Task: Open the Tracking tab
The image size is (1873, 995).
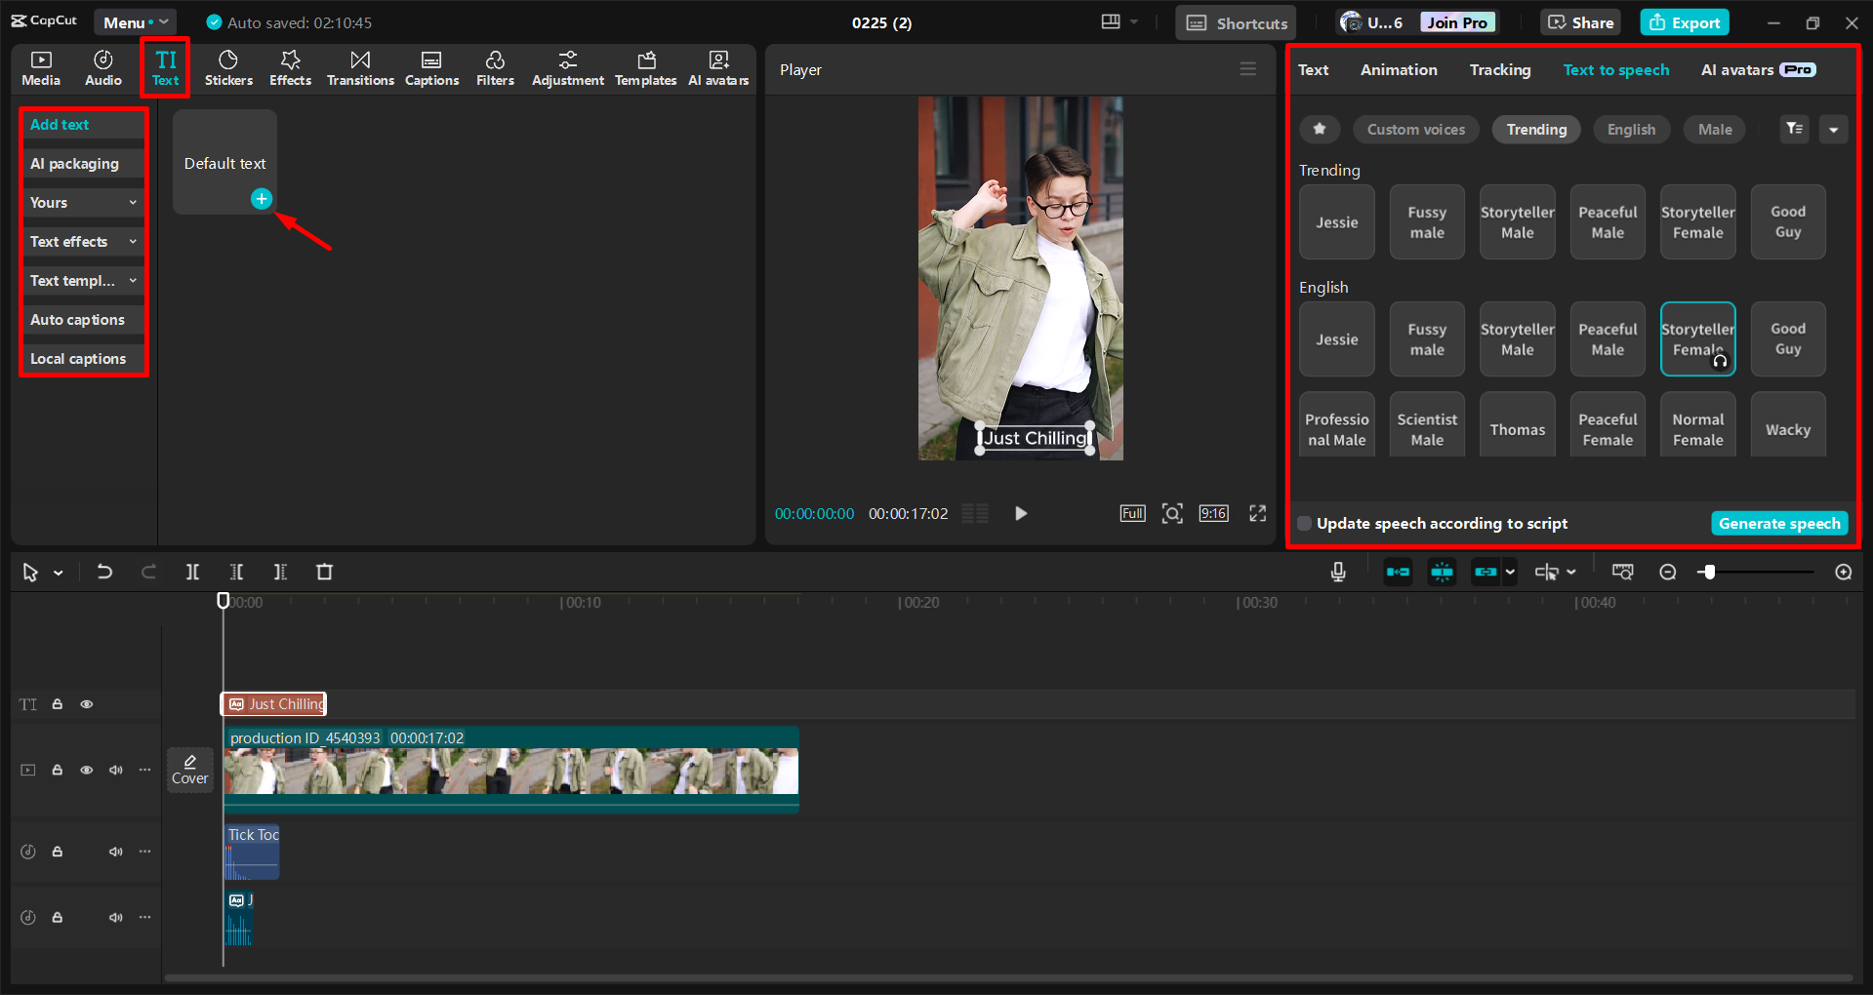Action: tap(1499, 69)
